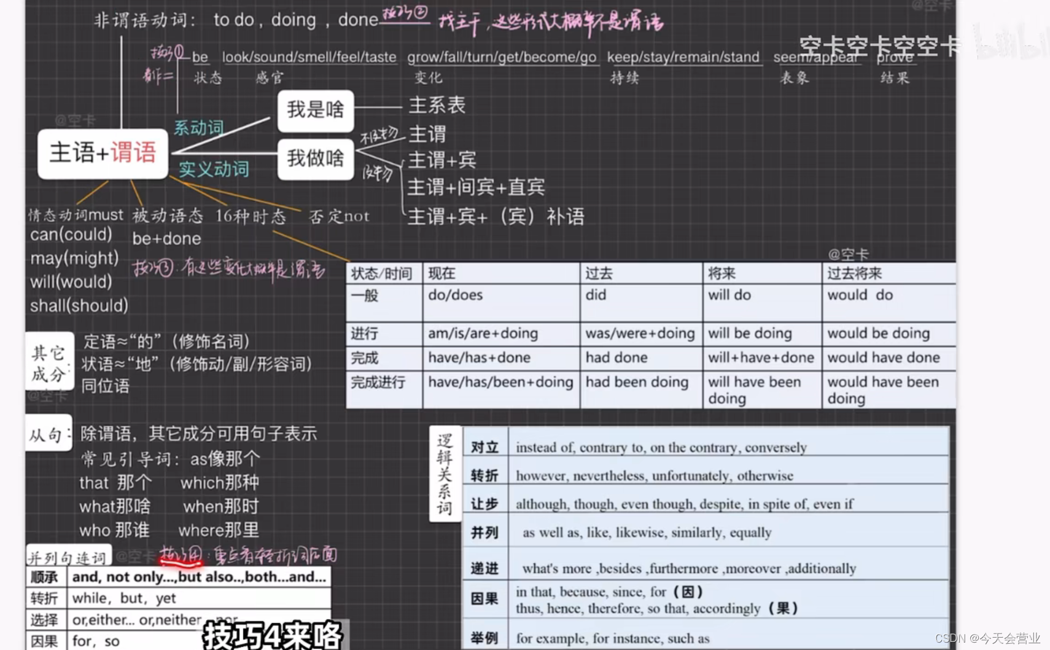Screen dimensions: 1050x650
Task: Click the where那里 entry
Action: pos(219,530)
